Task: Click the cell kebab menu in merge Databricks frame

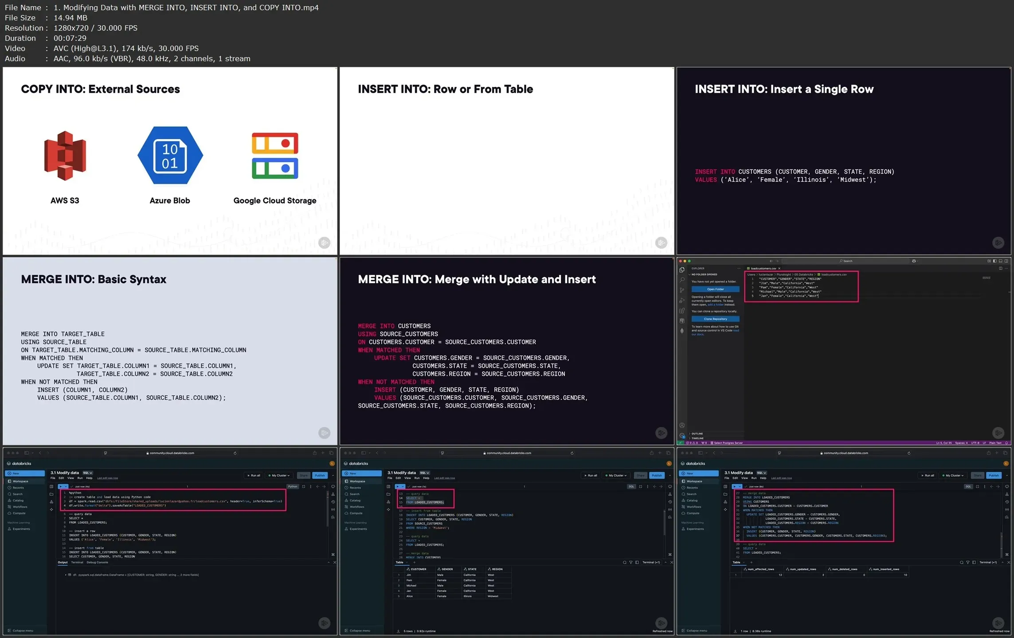Action: coord(985,486)
